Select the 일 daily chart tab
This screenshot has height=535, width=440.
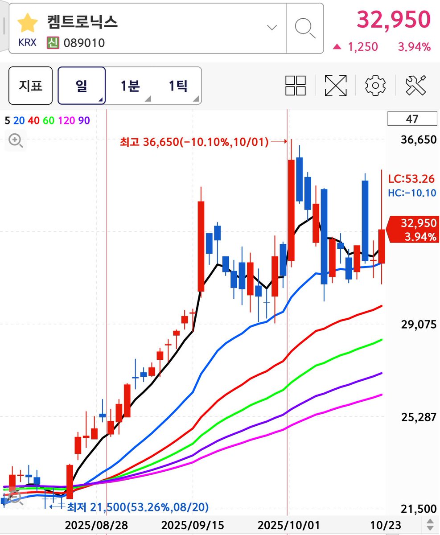click(82, 86)
